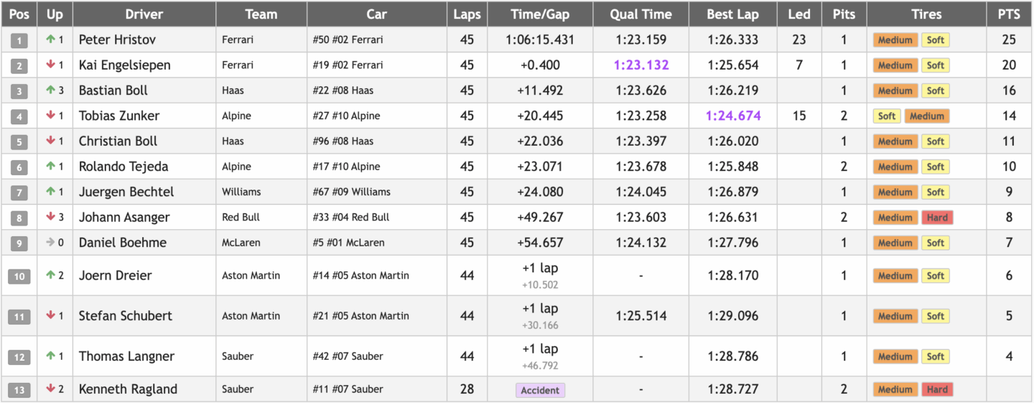Click the Tires column header

926,14
